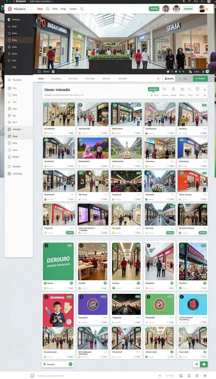This screenshot has width=216, height=379.
Task: Select the second tab in the secondary tab bar
Action: [x=56, y=79]
